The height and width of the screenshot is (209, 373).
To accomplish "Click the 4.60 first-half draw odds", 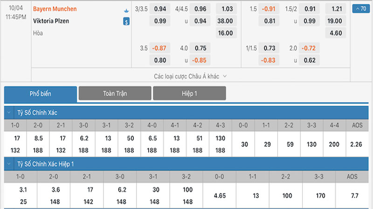I will point(336,33).
